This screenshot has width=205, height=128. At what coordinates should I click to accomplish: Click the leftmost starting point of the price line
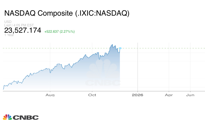click(x=3, y=89)
